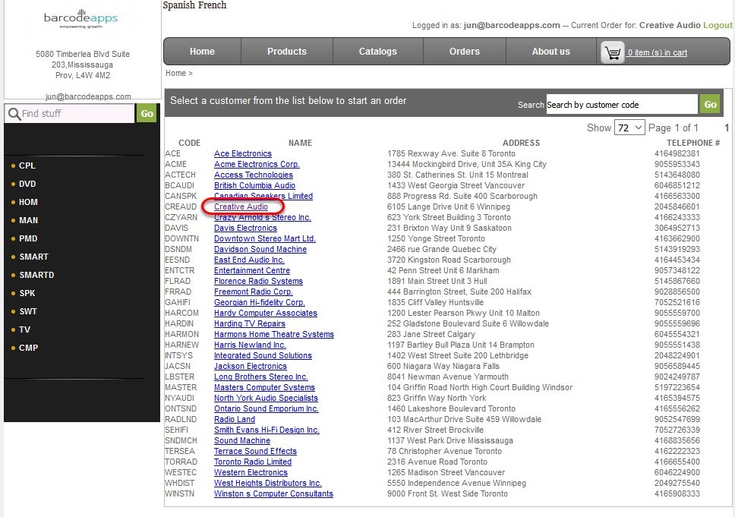The image size is (735, 517).
Task: Select customer Smith Evans Hi-Fi Design Inc.
Action: tap(267, 430)
